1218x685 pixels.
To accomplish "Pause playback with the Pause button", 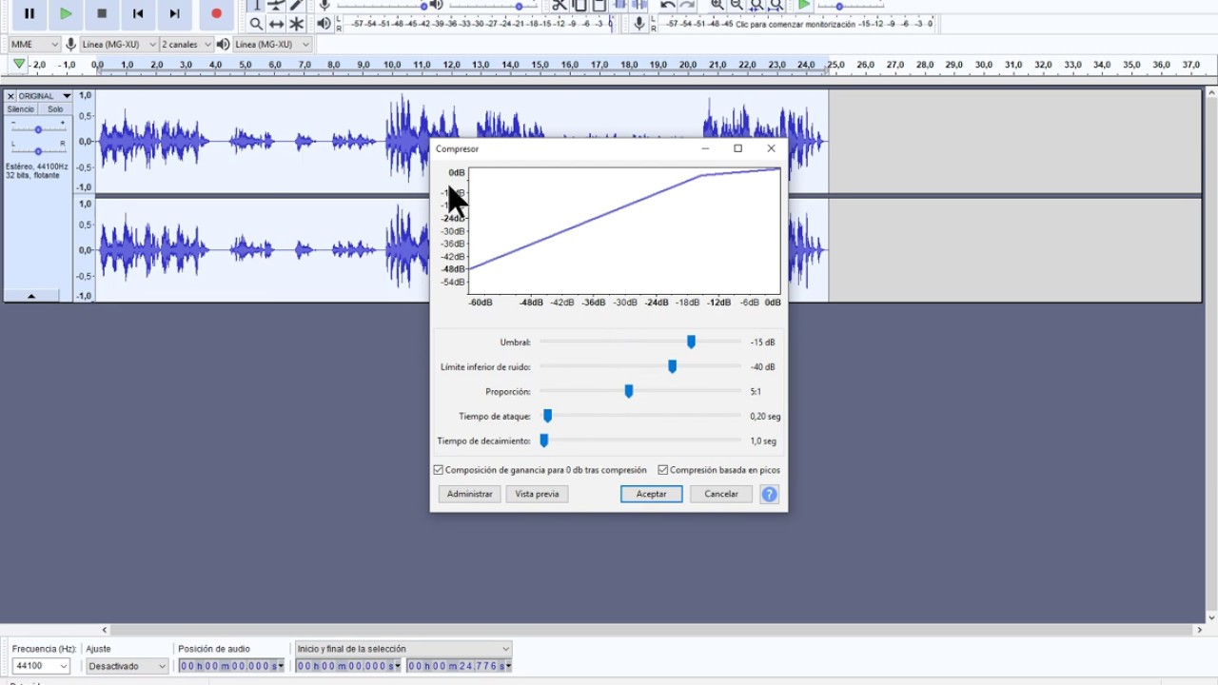I will coord(29,13).
